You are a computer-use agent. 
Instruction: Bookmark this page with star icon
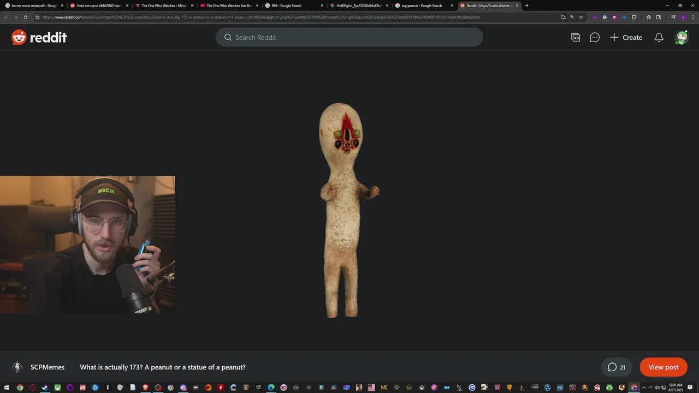581,17
